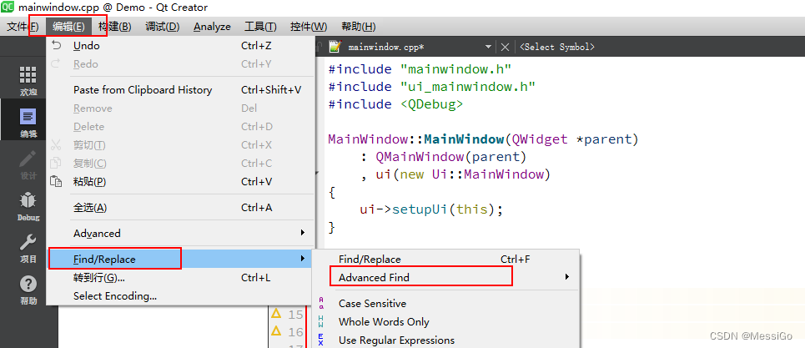Open the mainwindow.cpp open-documents dropdown
Image resolution: width=805 pixels, height=348 pixels.
(488, 48)
